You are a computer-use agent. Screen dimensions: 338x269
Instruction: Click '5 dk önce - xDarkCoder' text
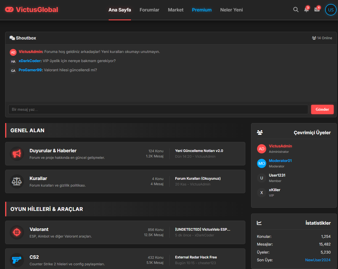coord(194,235)
